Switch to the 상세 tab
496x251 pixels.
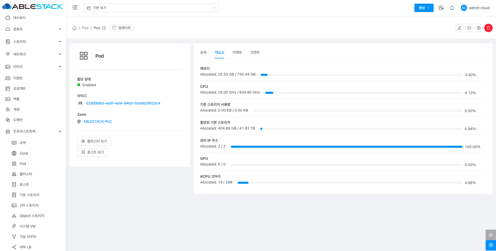pos(203,52)
